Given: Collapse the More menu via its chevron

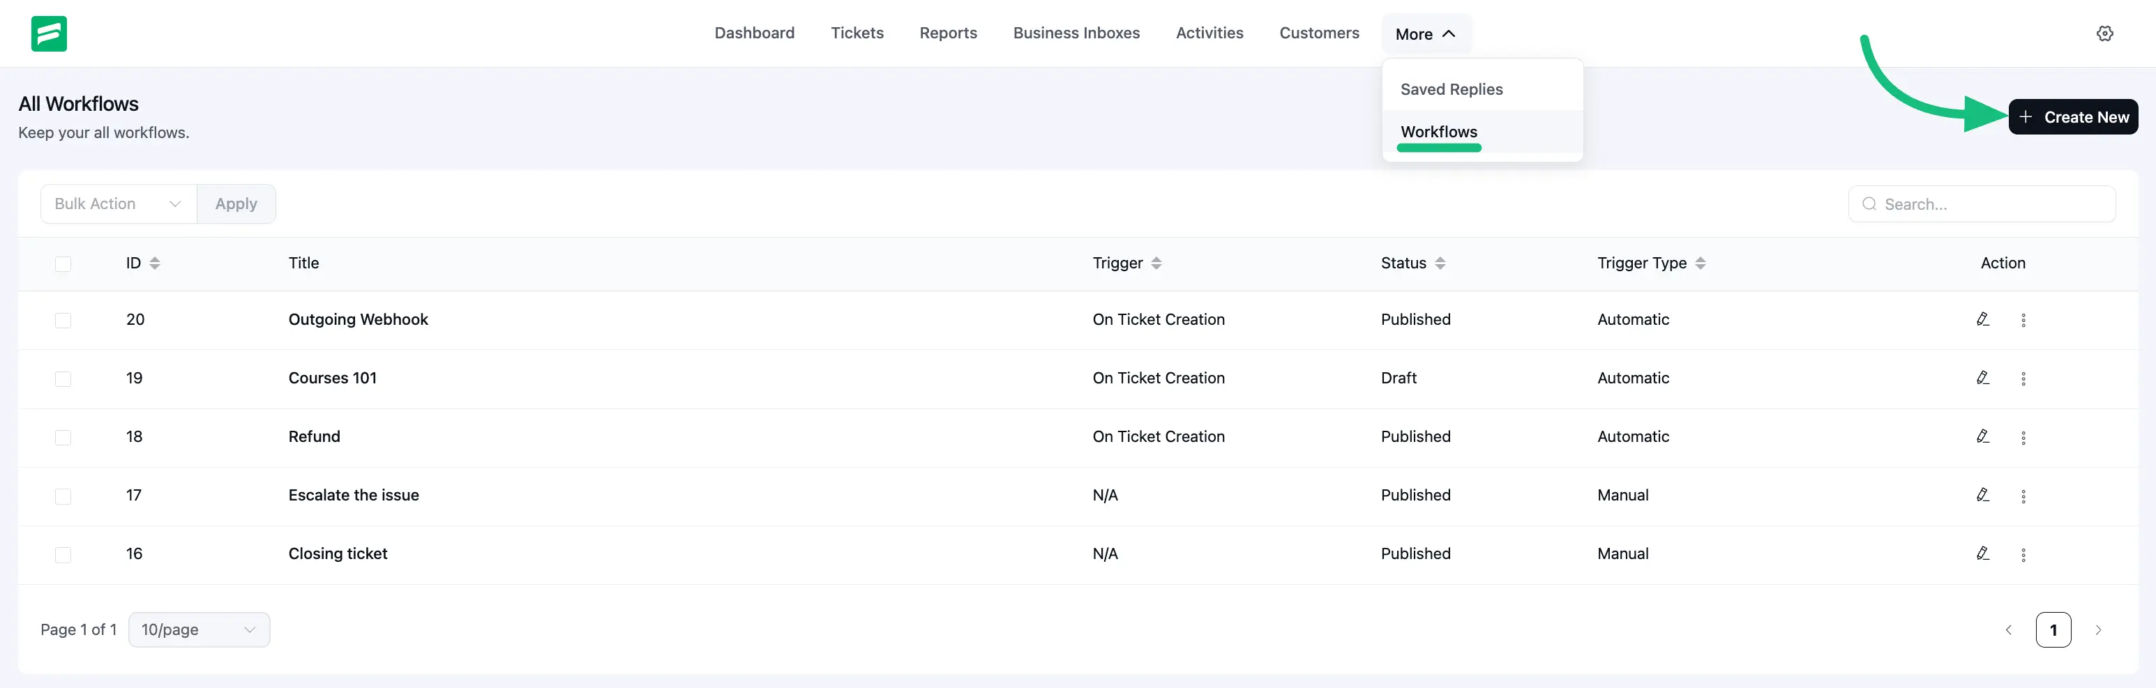Looking at the screenshot, I should click(1450, 33).
